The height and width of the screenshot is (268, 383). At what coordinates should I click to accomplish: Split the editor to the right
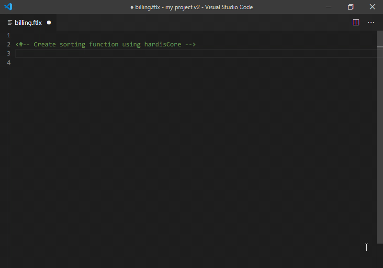click(356, 22)
